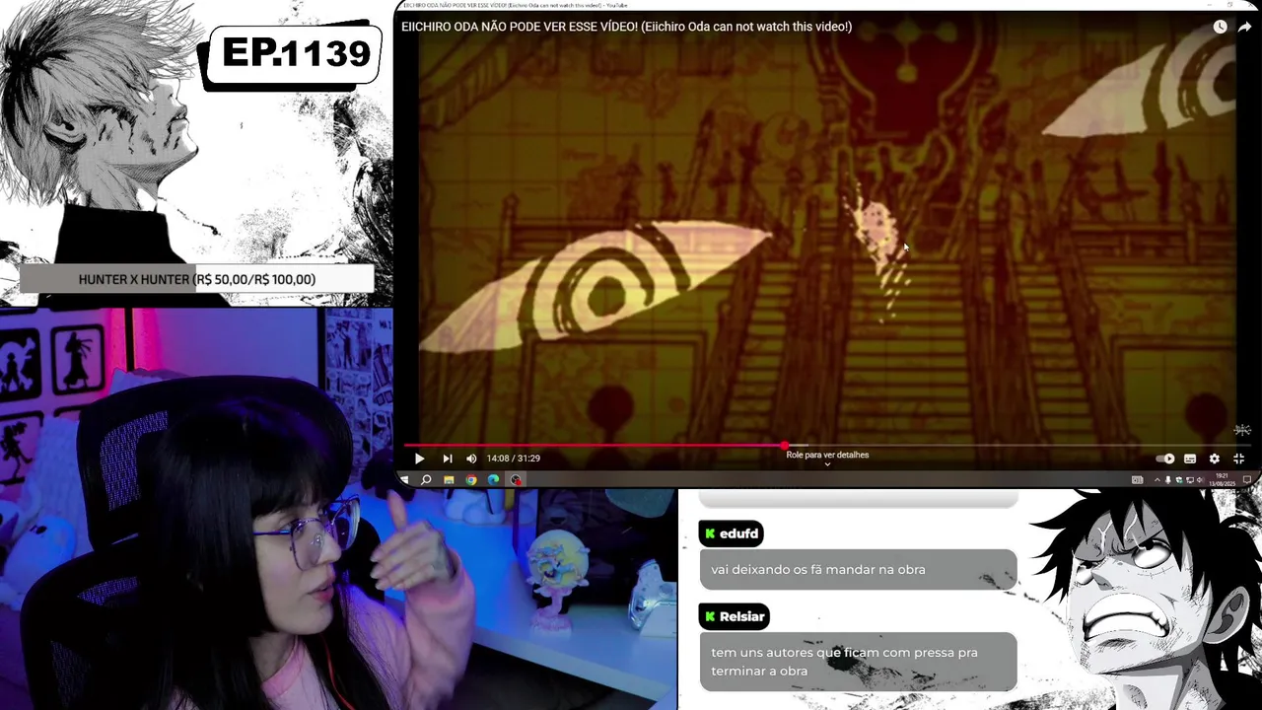Share the video with the arrow icon
The height and width of the screenshot is (710, 1262).
(1244, 27)
